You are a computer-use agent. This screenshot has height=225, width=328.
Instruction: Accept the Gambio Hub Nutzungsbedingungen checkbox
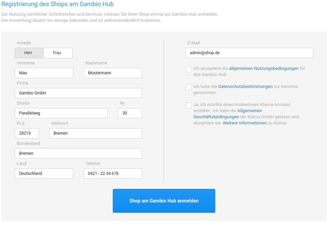coord(189,69)
